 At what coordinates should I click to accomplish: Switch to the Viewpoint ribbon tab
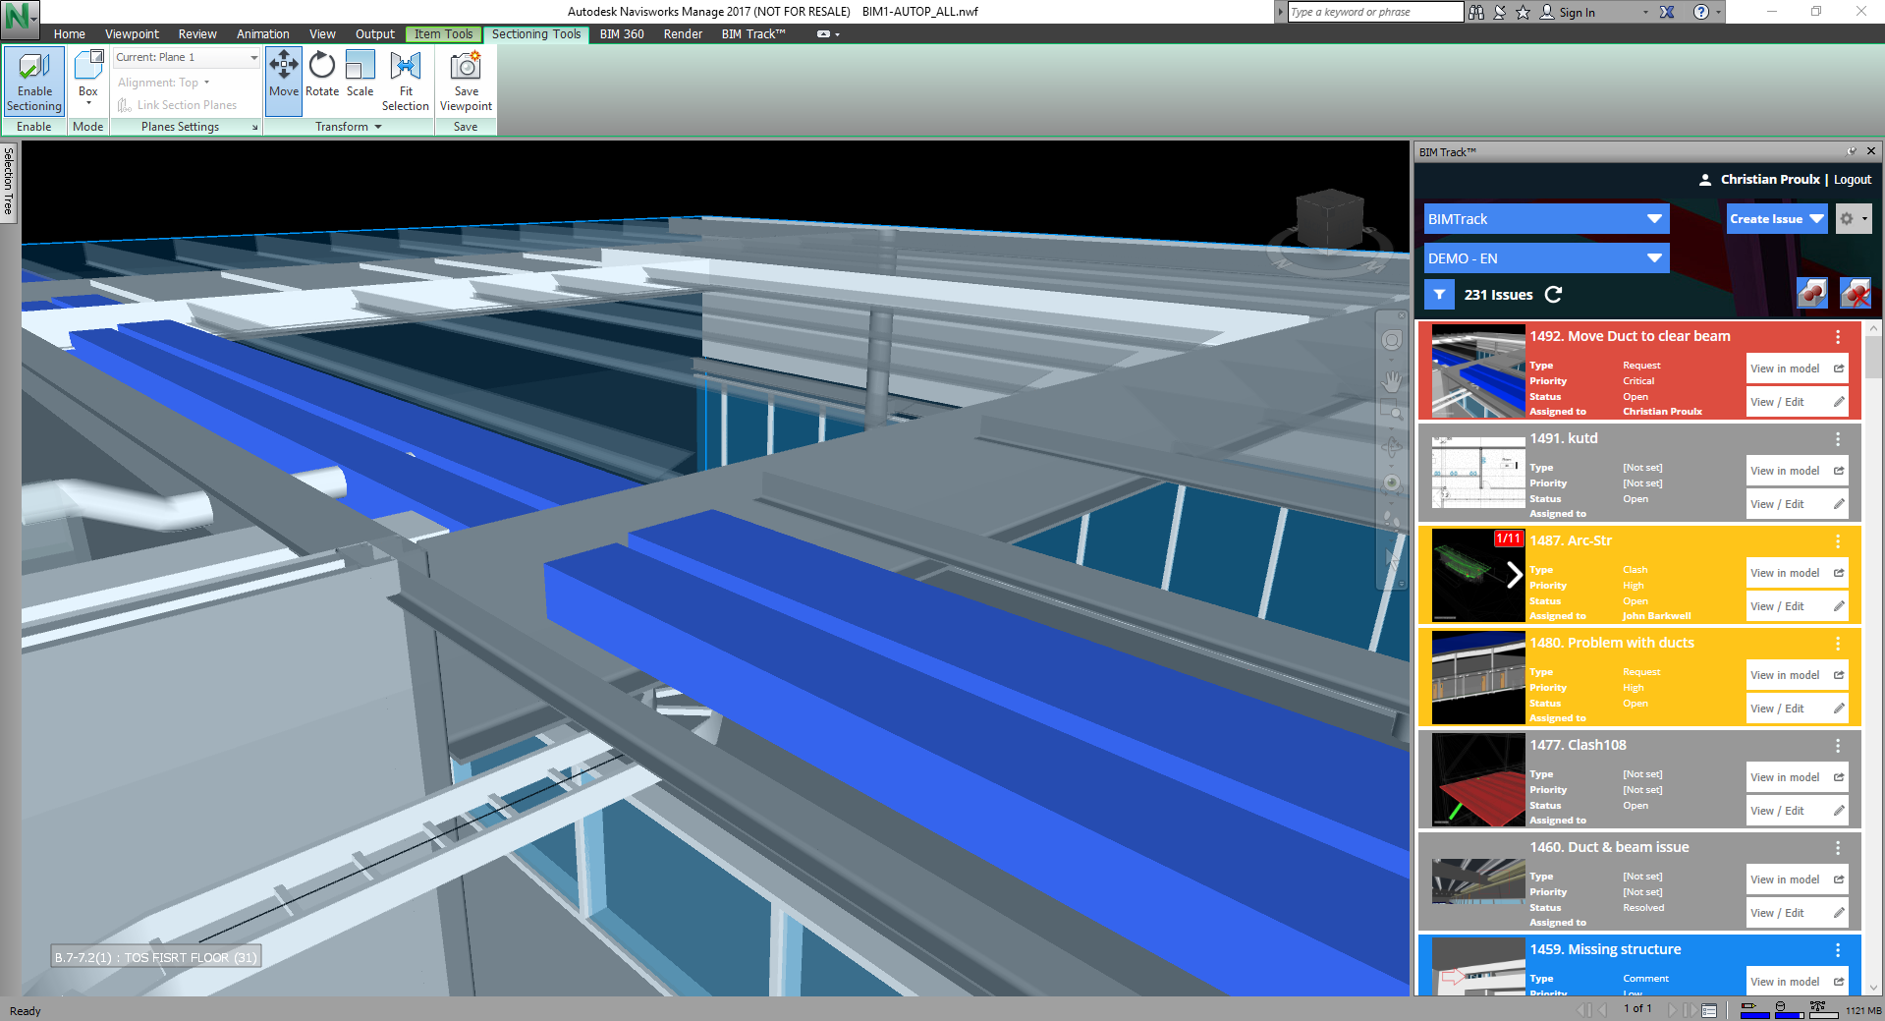(132, 34)
